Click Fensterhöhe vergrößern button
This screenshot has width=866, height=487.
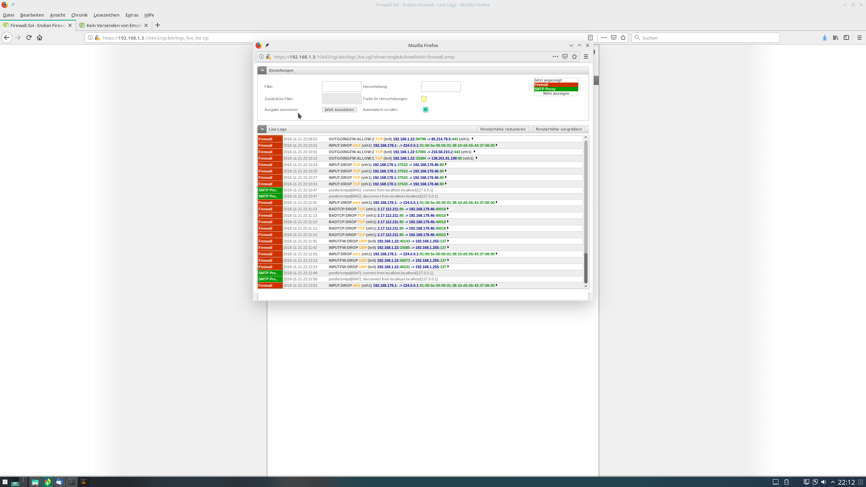click(x=559, y=129)
